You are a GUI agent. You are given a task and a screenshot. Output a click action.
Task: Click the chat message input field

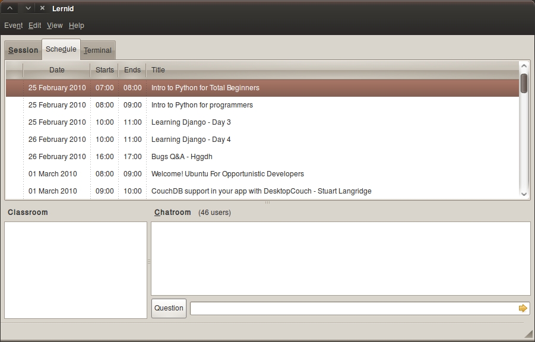pyautogui.click(x=354, y=308)
